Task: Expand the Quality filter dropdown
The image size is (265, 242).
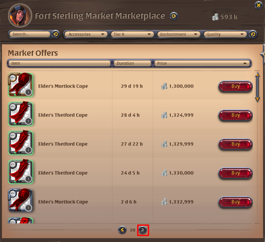Action: click(x=225, y=34)
